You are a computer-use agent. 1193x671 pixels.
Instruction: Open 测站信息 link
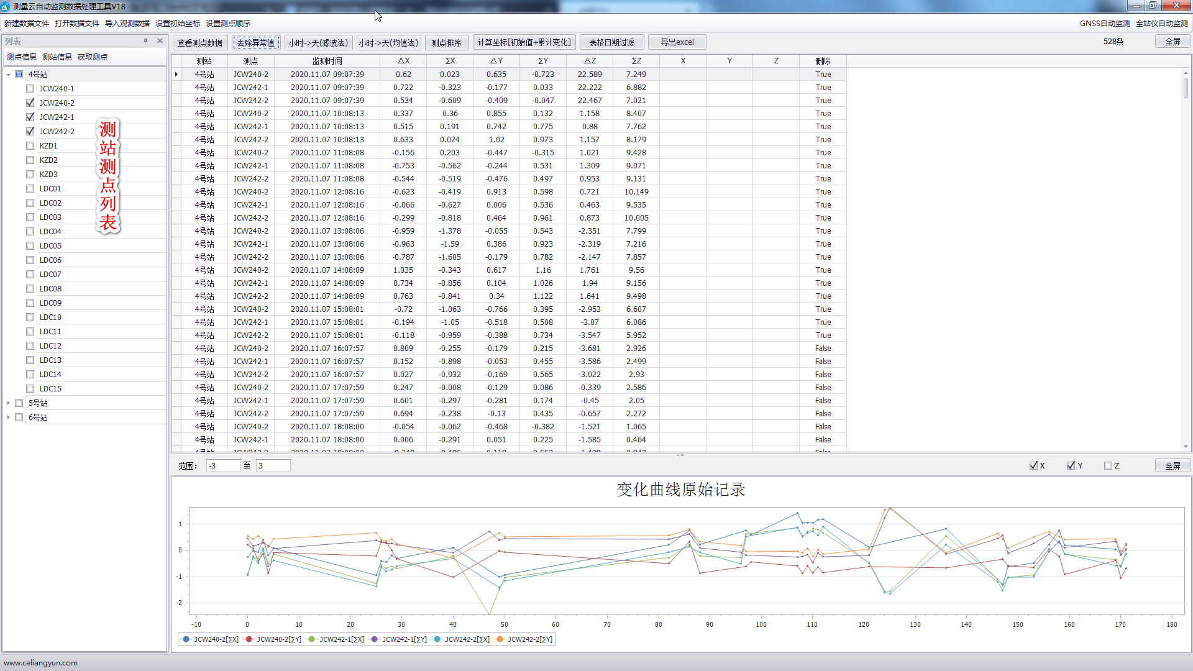[57, 57]
